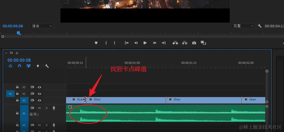Add a marker in the timeline
The image size is (284, 132).
38,66
